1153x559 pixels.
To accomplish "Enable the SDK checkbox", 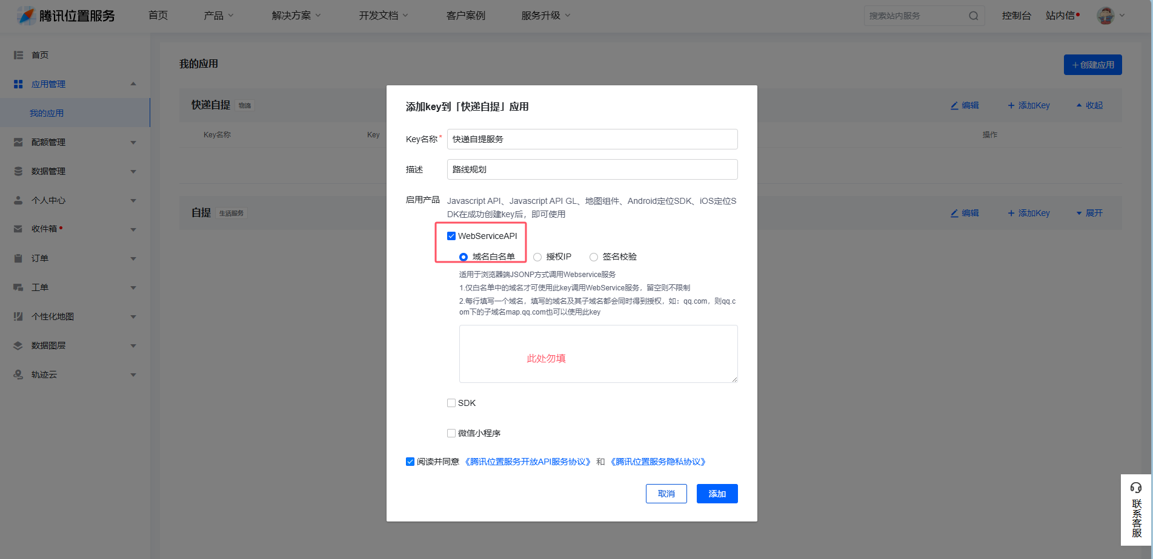I will click(x=451, y=403).
